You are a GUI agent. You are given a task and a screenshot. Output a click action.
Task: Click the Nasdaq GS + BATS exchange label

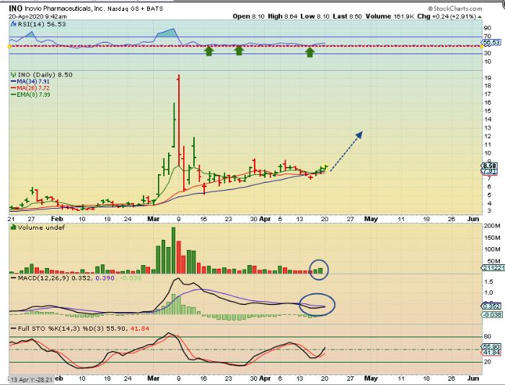click(x=136, y=9)
